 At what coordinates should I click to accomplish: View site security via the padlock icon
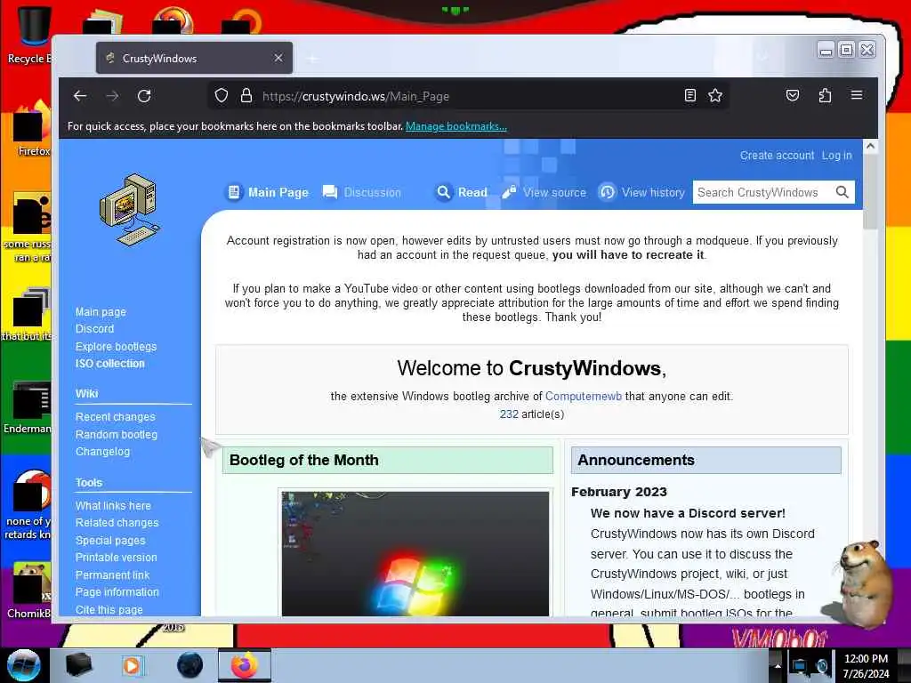pyautogui.click(x=246, y=95)
